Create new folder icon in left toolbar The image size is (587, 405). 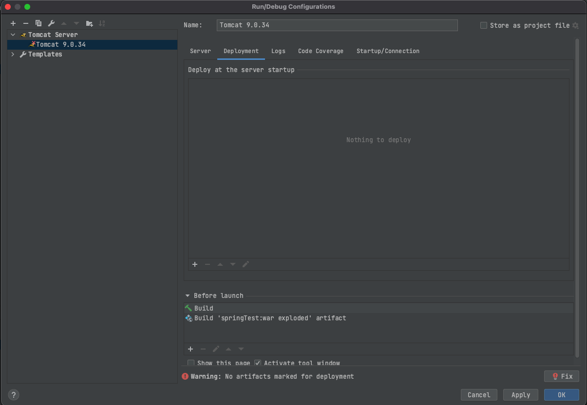(x=89, y=23)
